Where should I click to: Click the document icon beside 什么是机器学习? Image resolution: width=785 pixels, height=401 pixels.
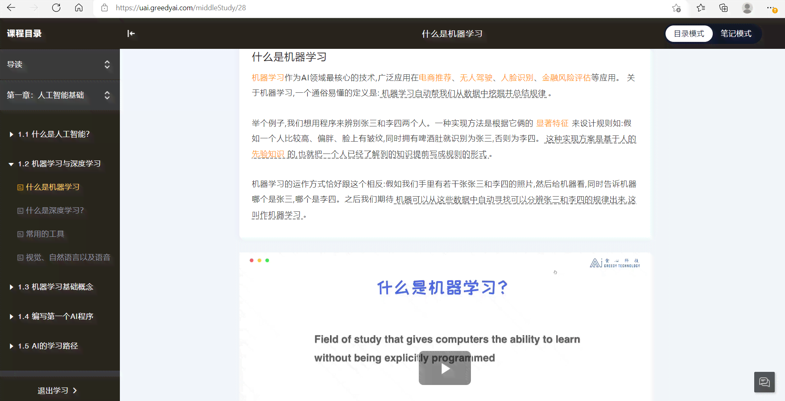20,187
